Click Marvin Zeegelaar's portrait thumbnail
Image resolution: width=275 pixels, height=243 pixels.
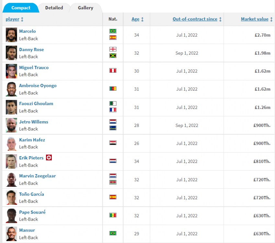pos(11,179)
